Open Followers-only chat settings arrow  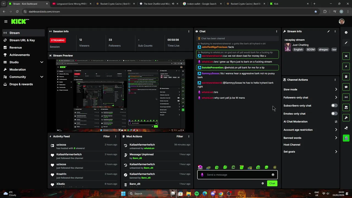pyautogui.click(x=336, y=97)
